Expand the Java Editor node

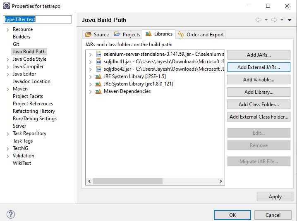[x=7, y=74]
